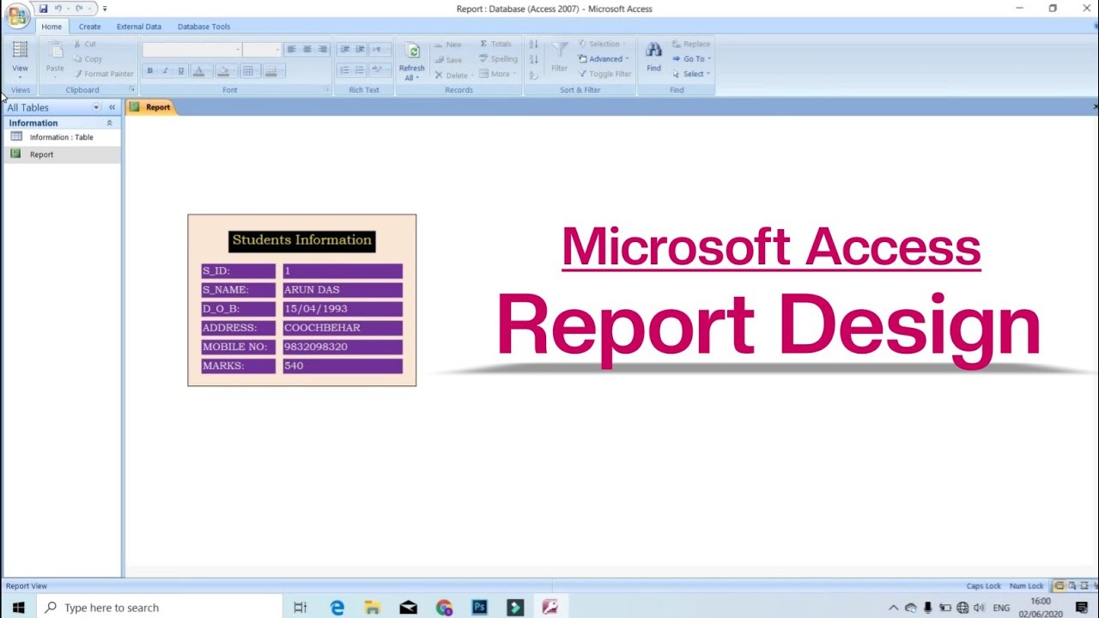Select the Report object in navigation pane
Screen dimensions: 1099x618
[62, 154]
